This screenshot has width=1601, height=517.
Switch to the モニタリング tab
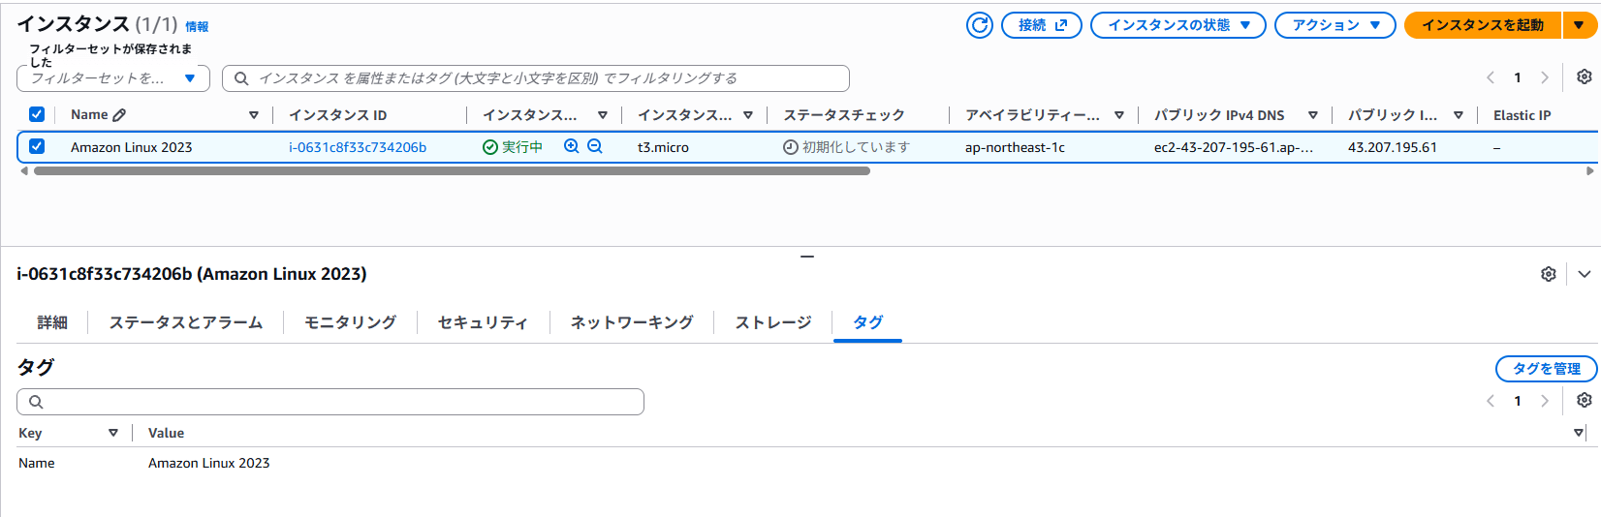pyautogui.click(x=350, y=322)
